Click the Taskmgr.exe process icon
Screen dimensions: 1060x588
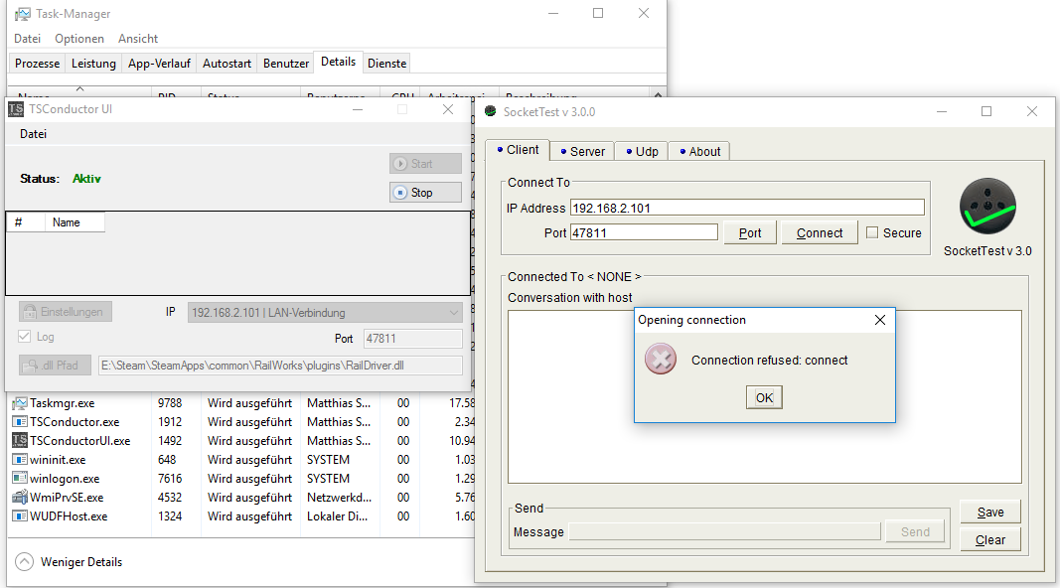[x=20, y=403]
